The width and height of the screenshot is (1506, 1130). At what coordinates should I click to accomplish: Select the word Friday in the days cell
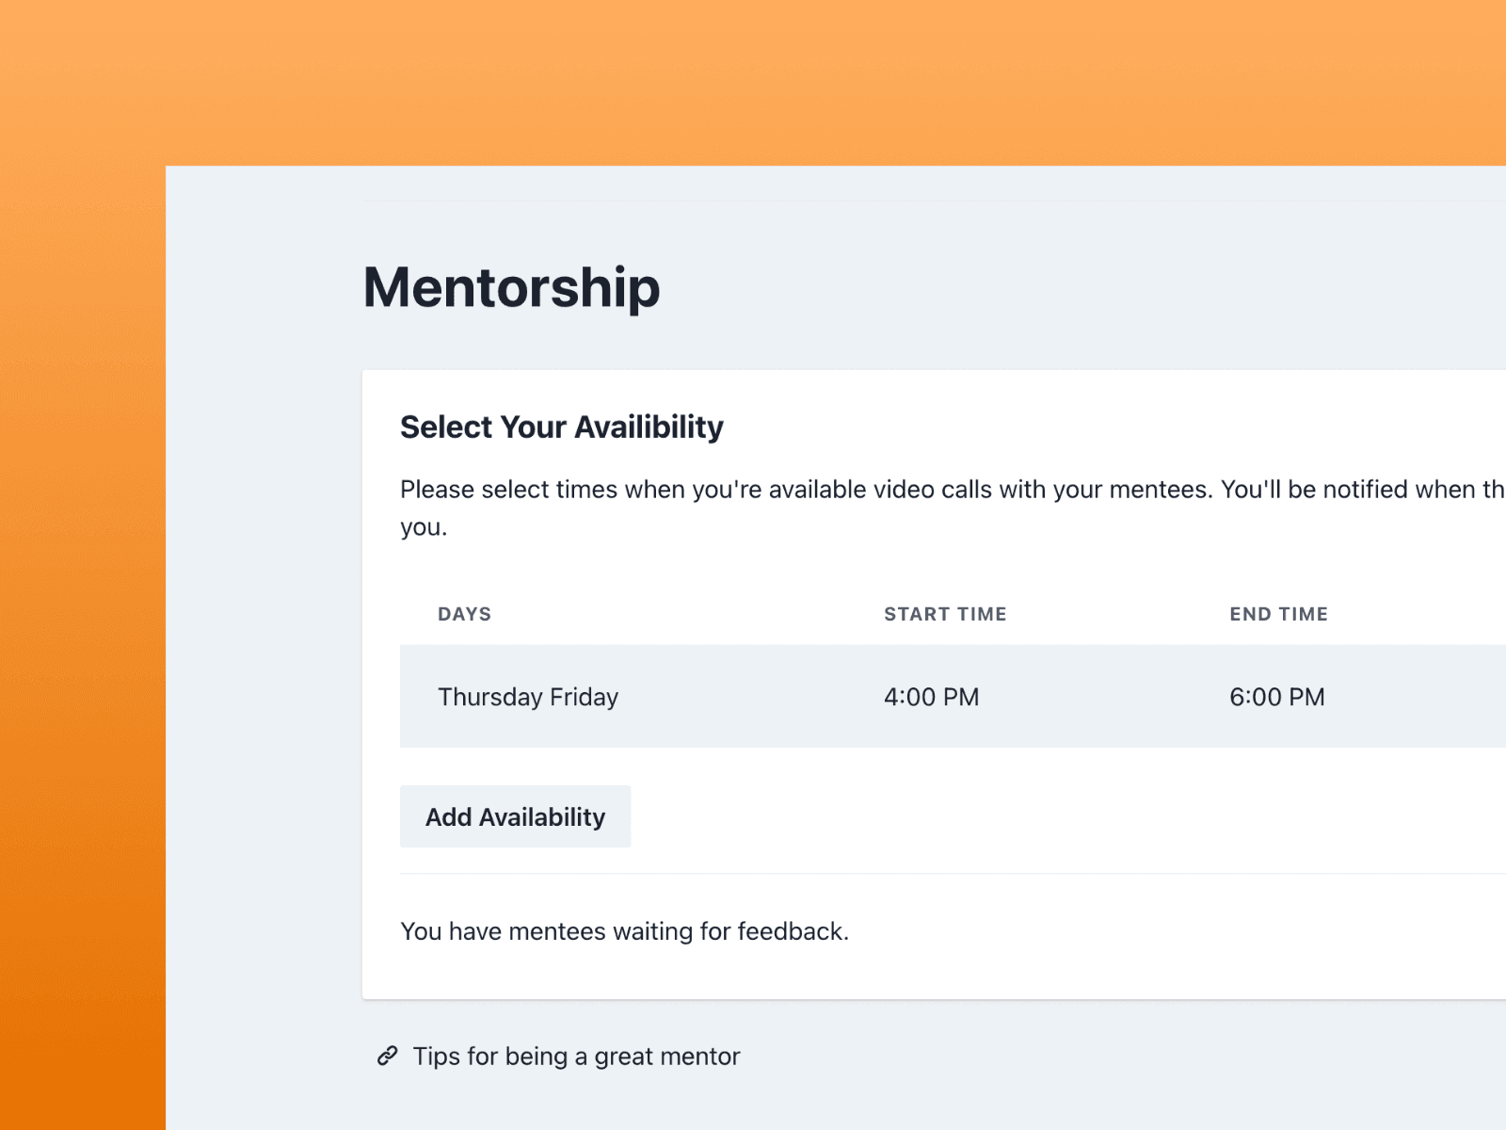[x=585, y=697]
